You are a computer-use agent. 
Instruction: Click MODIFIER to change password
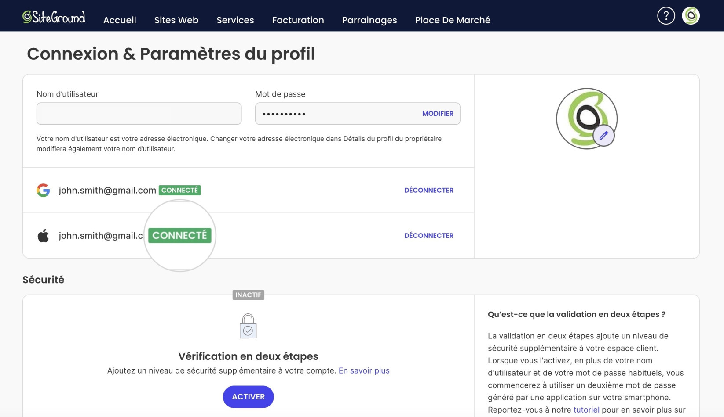[438, 114]
